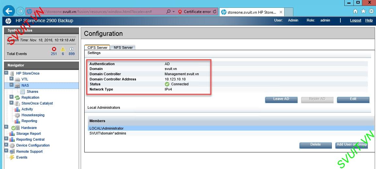376x169 pixels.
Task: Select LOCAL\Administrator member row
Action: [231, 128]
